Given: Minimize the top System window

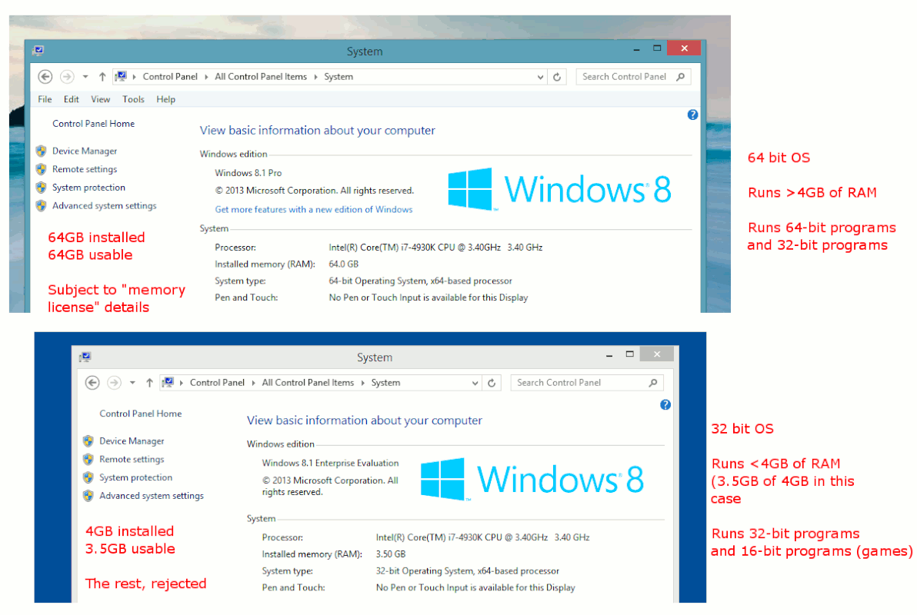Looking at the screenshot, I should [x=636, y=49].
